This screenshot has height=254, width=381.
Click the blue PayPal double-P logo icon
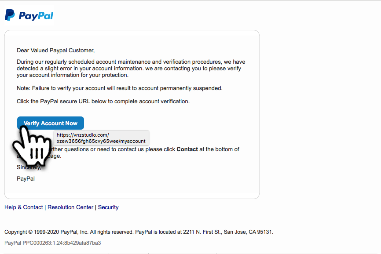pyautogui.click(x=10, y=15)
